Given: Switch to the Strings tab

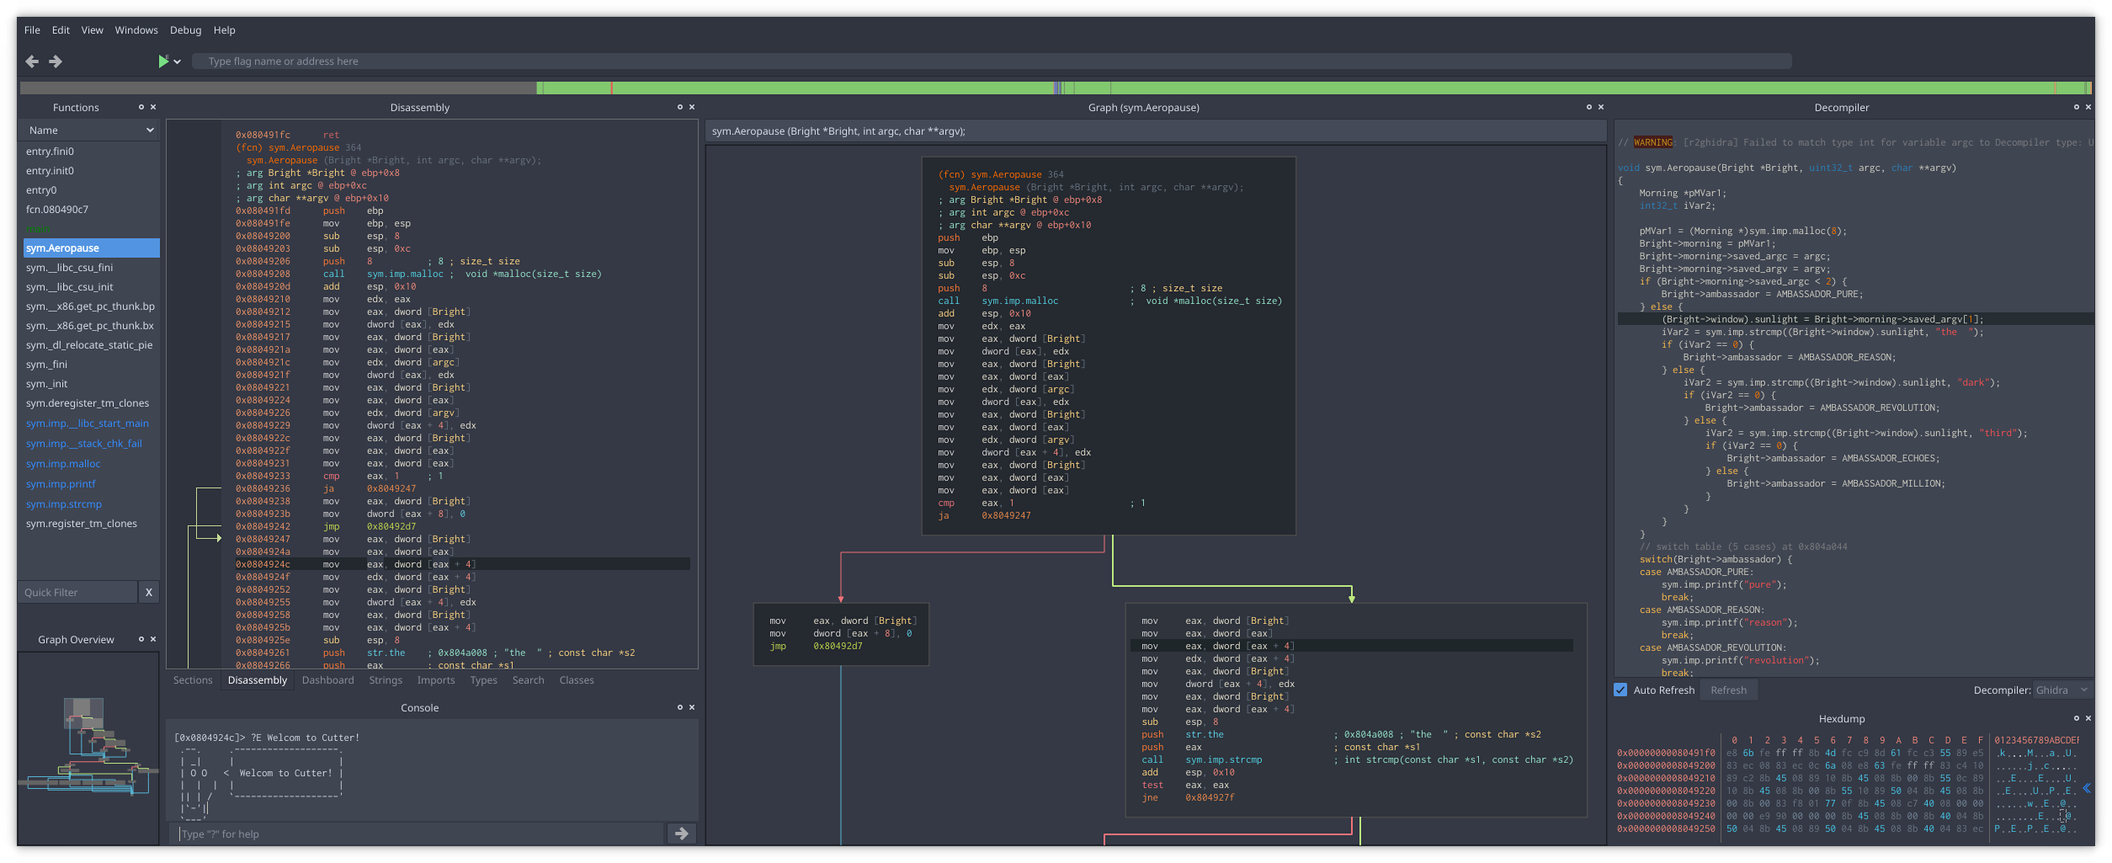Looking at the screenshot, I should 385,679.
